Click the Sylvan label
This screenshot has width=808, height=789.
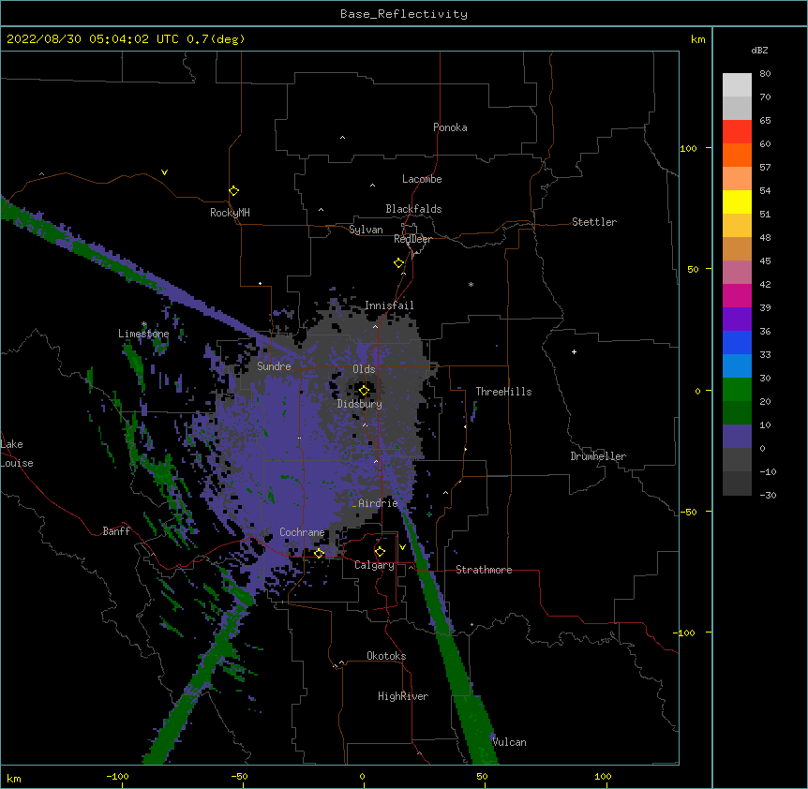tap(366, 230)
